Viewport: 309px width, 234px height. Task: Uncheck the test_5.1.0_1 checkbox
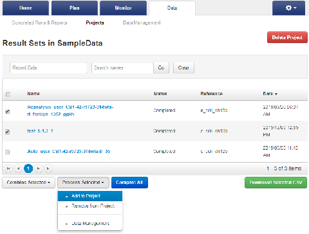click(x=8, y=132)
